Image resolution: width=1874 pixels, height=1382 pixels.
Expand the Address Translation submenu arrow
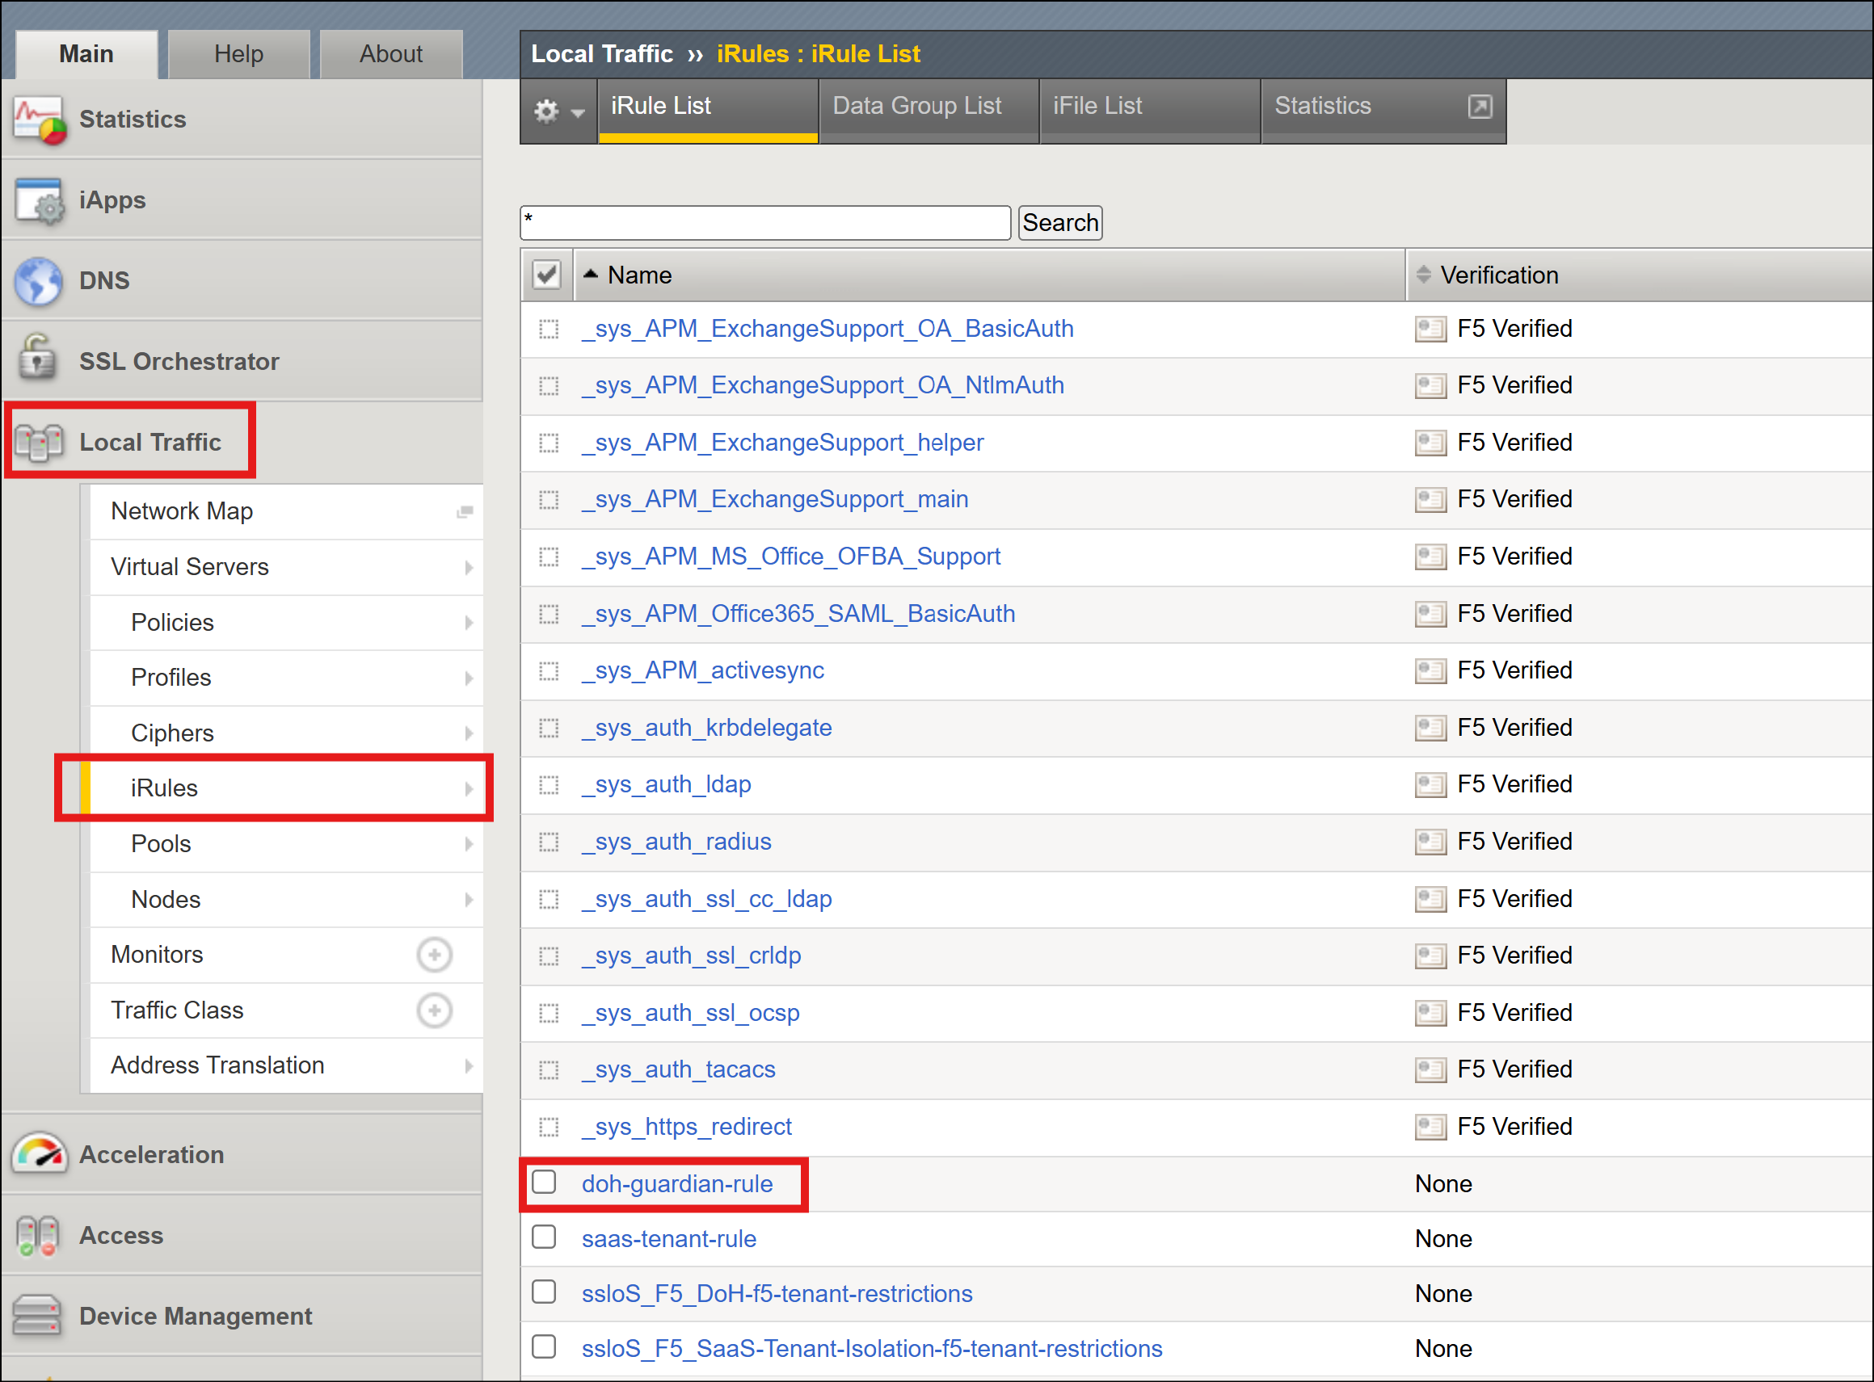click(x=469, y=1066)
